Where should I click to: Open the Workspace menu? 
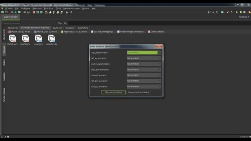click(x=25, y=8)
